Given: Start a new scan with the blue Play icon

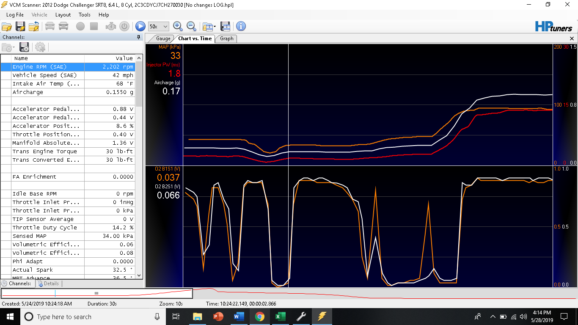Looking at the screenshot, I should click(x=140, y=26).
